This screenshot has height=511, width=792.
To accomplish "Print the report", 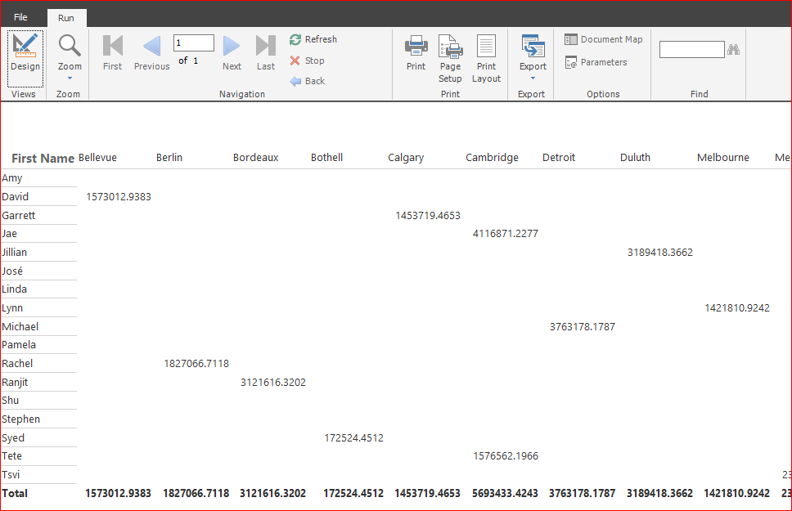I will pos(416,53).
